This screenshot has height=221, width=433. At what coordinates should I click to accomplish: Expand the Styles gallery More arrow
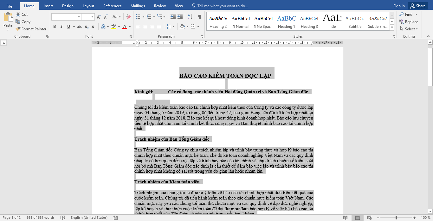pyautogui.click(x=392, y=28)
